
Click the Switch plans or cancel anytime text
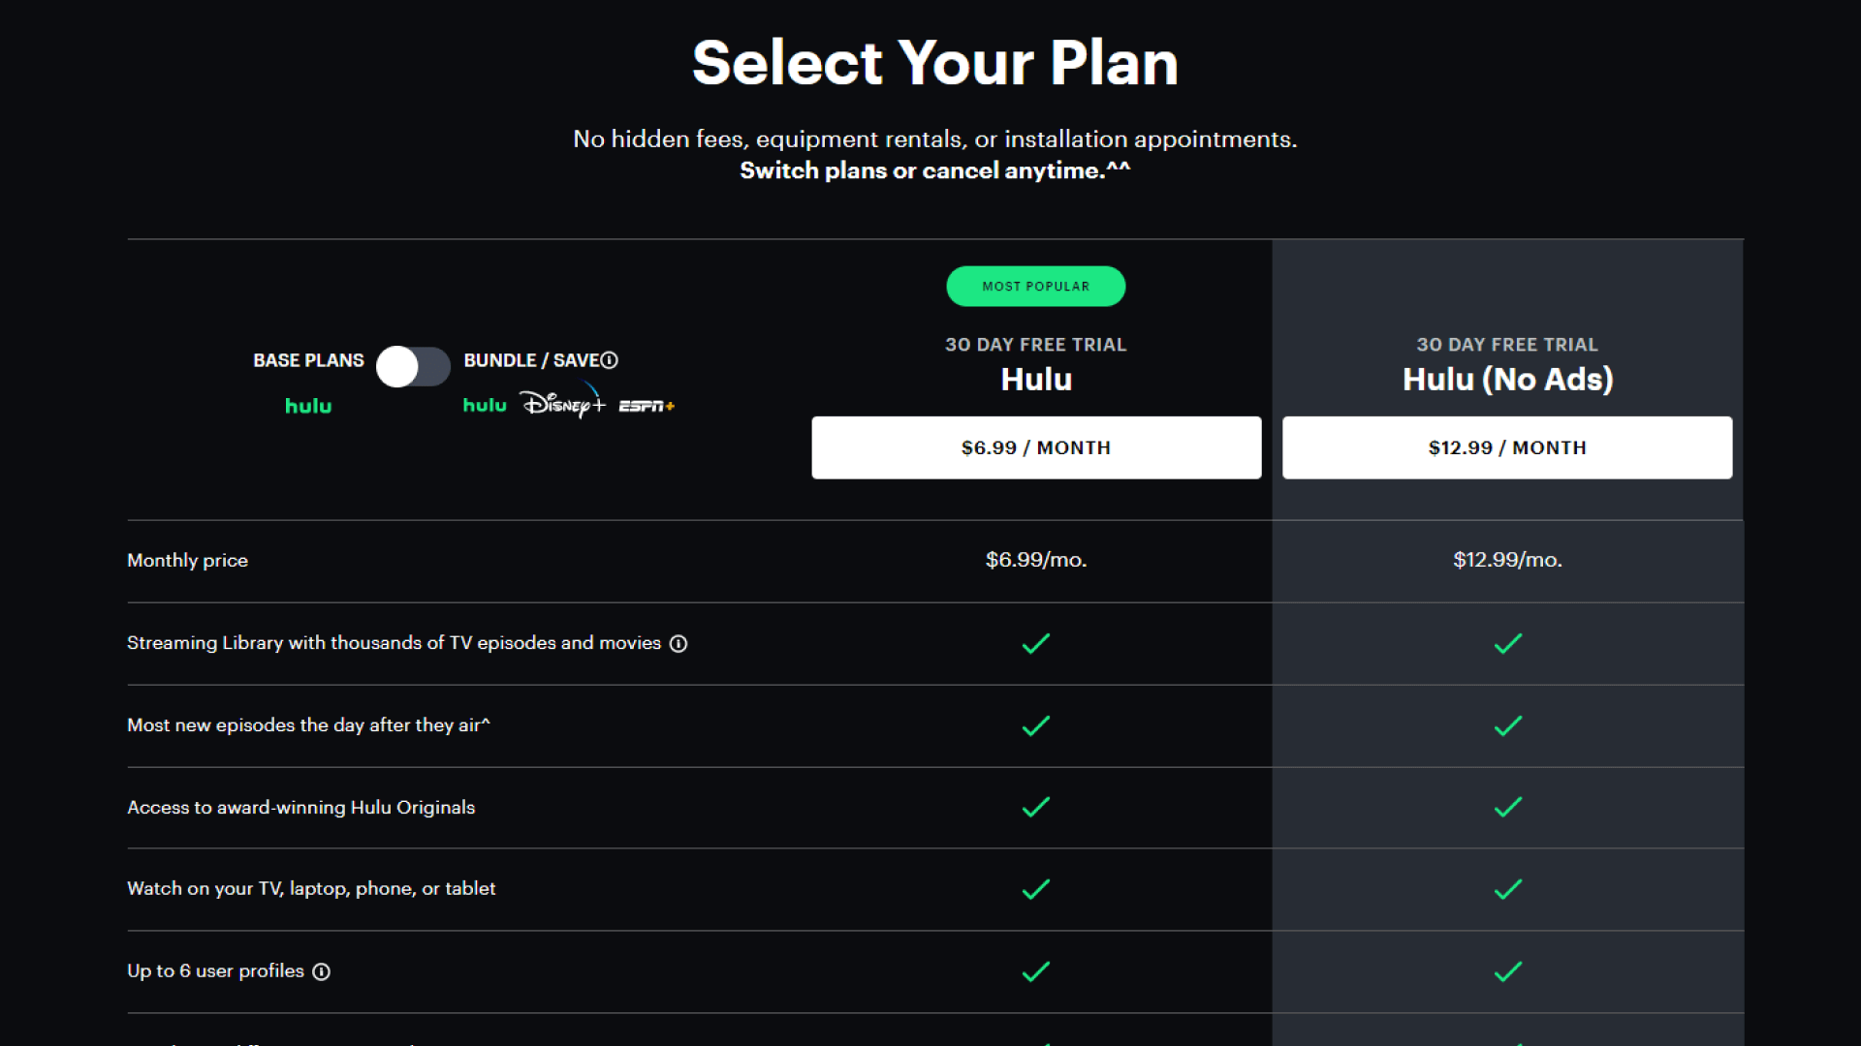(x=934, y=170)
